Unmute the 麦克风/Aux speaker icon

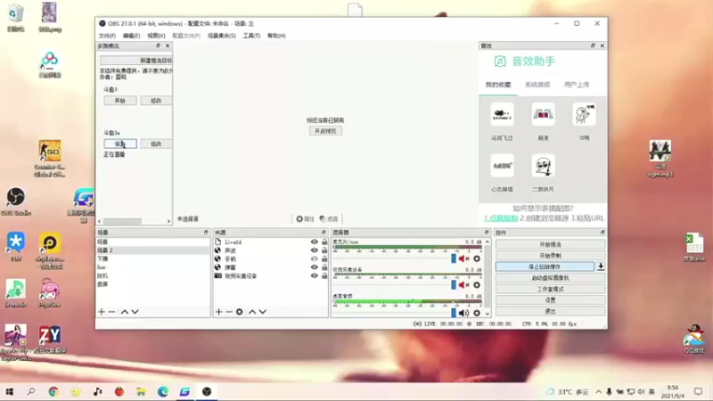point(463,258)
